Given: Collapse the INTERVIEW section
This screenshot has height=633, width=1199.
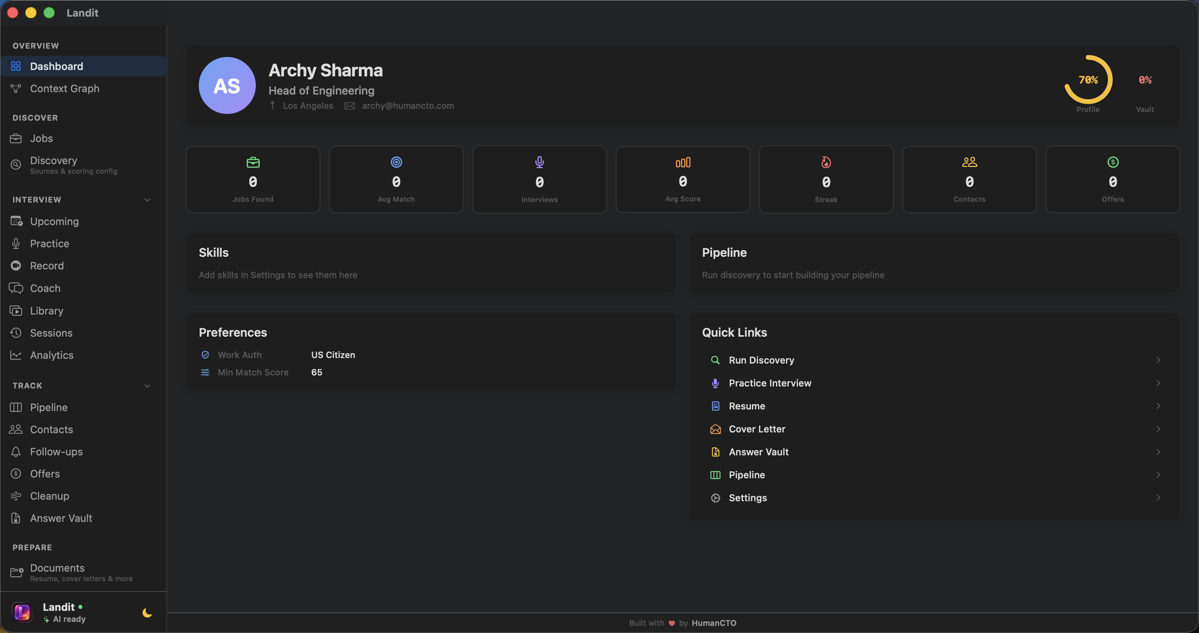Looking at the screenshot, I should click(147, 200).
